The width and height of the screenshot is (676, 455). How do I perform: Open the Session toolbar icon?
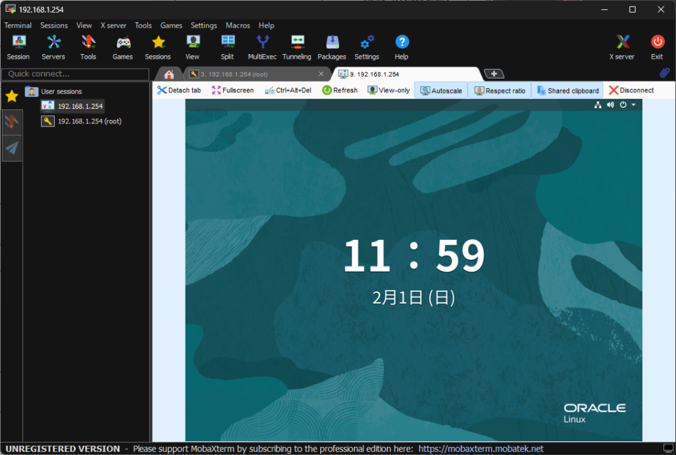click(18, 47)
